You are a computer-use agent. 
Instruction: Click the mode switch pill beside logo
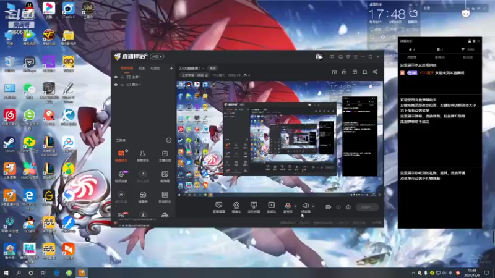click(x=157, y=56)
